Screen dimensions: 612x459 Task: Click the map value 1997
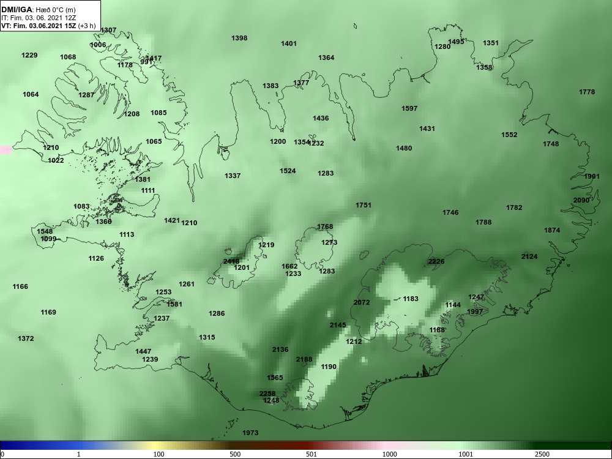475,312
